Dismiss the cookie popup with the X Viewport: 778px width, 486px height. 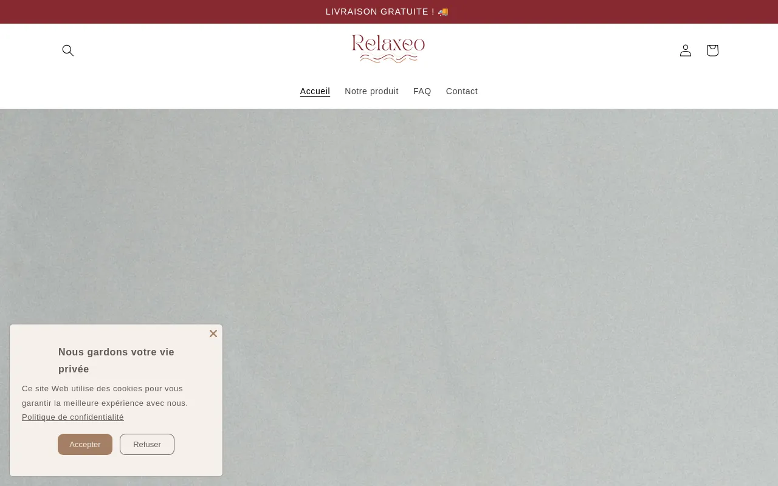pos(213,334)
